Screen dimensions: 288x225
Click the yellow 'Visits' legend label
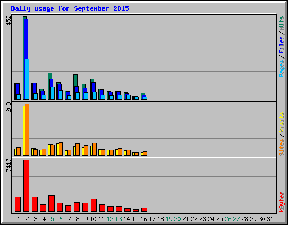click(x=281, y=122)
